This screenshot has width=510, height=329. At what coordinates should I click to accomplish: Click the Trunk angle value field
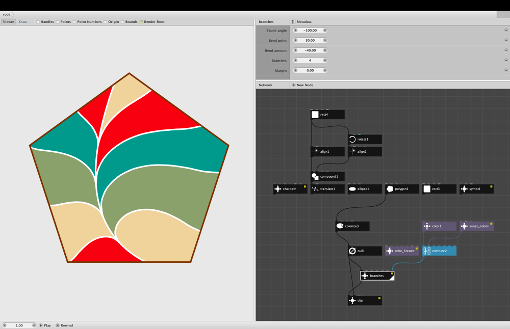310,30
